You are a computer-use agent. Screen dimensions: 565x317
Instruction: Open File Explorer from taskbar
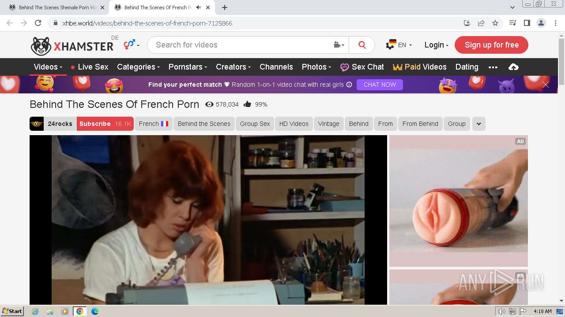tap(50, 311)
